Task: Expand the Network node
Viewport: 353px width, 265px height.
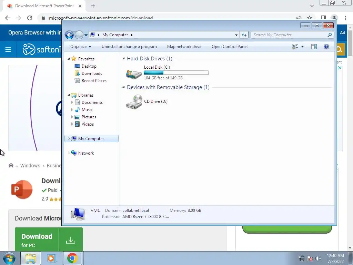Action: point(69,153)
